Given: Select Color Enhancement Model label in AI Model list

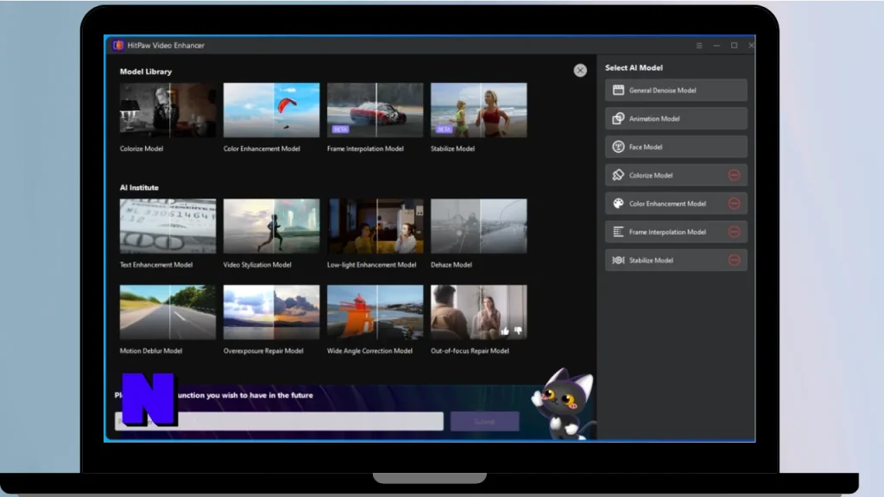Looking at the screenshot, I should [x=667, y=204].
